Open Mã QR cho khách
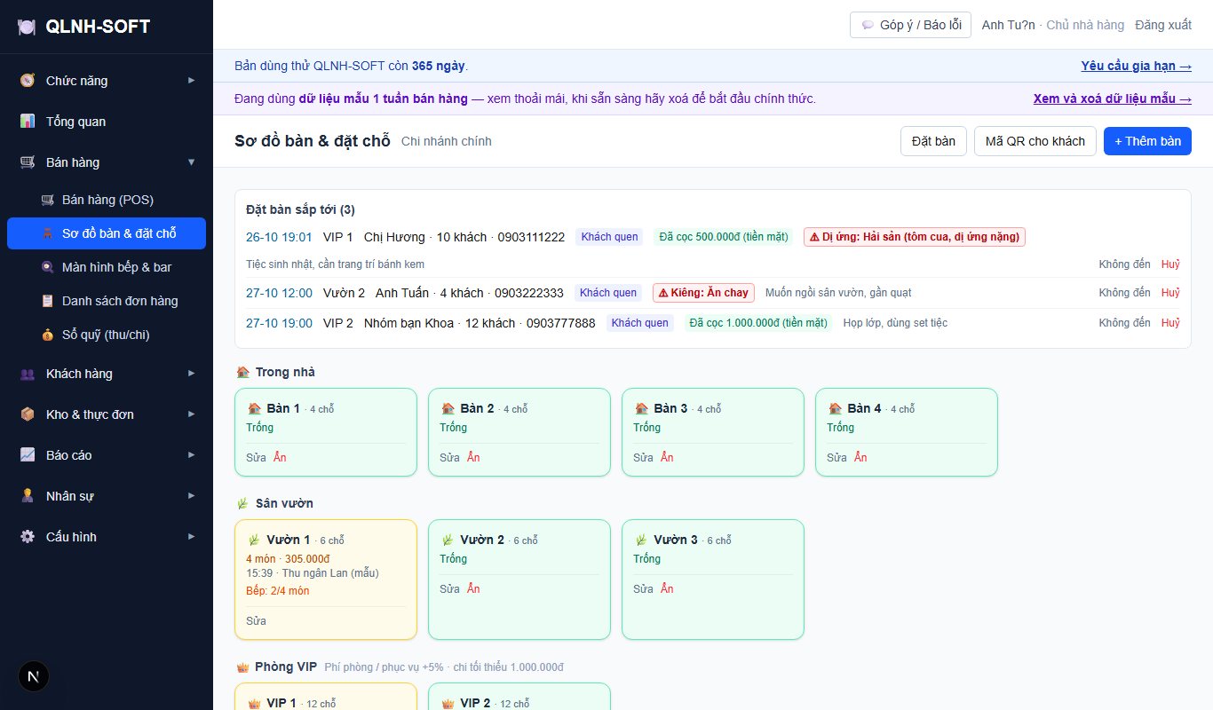The width and height of the screenshot is (1213, 710). tap(1035, 141)
